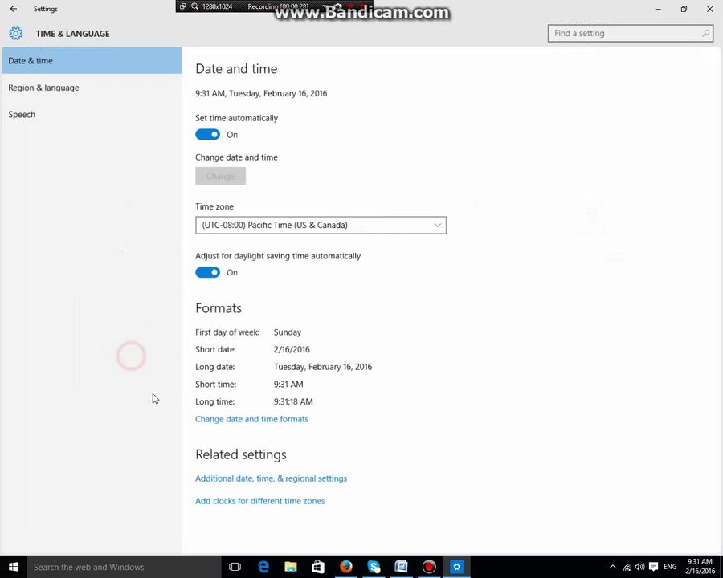Screen dimensions: 723x578
Task: Click the Long date value Tuesday, February 16, 2016
Action: click(x=323, y=367)
